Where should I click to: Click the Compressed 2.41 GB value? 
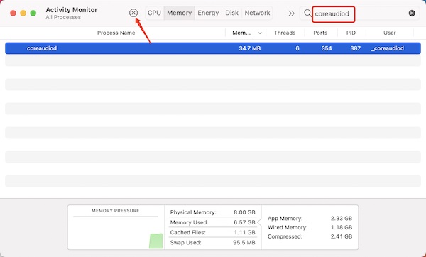[342, 236]
